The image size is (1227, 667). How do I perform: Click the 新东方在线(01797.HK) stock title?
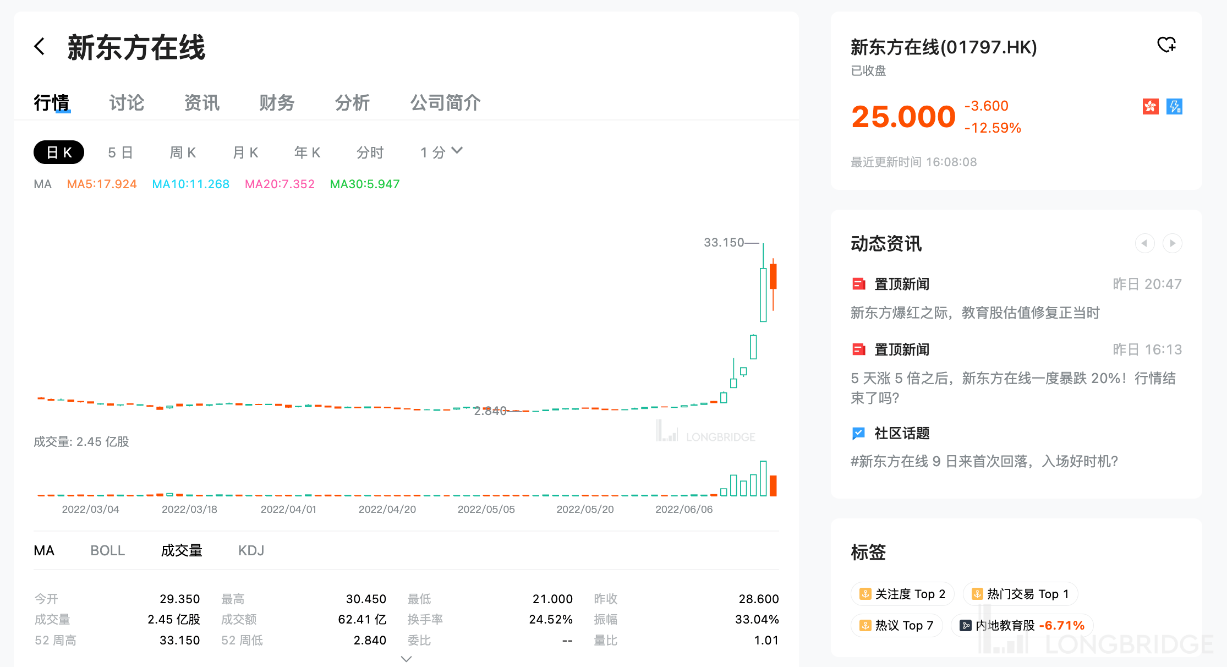coord(944,47)
